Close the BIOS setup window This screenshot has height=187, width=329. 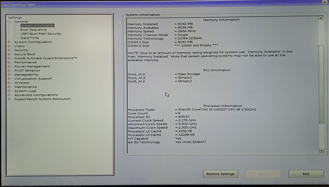click(x=324, y=2)
